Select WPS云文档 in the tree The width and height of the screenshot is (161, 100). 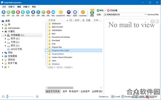16,49
